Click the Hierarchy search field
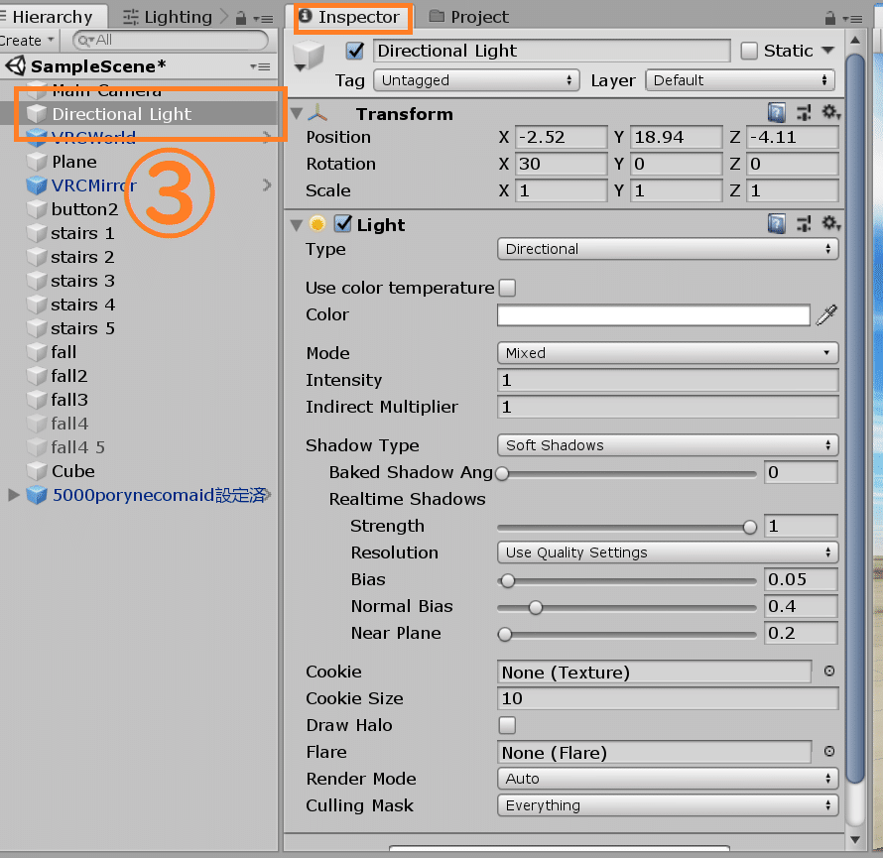Image resolution: width=883 pixels, height=858 pixels. [x=170, y=41]
